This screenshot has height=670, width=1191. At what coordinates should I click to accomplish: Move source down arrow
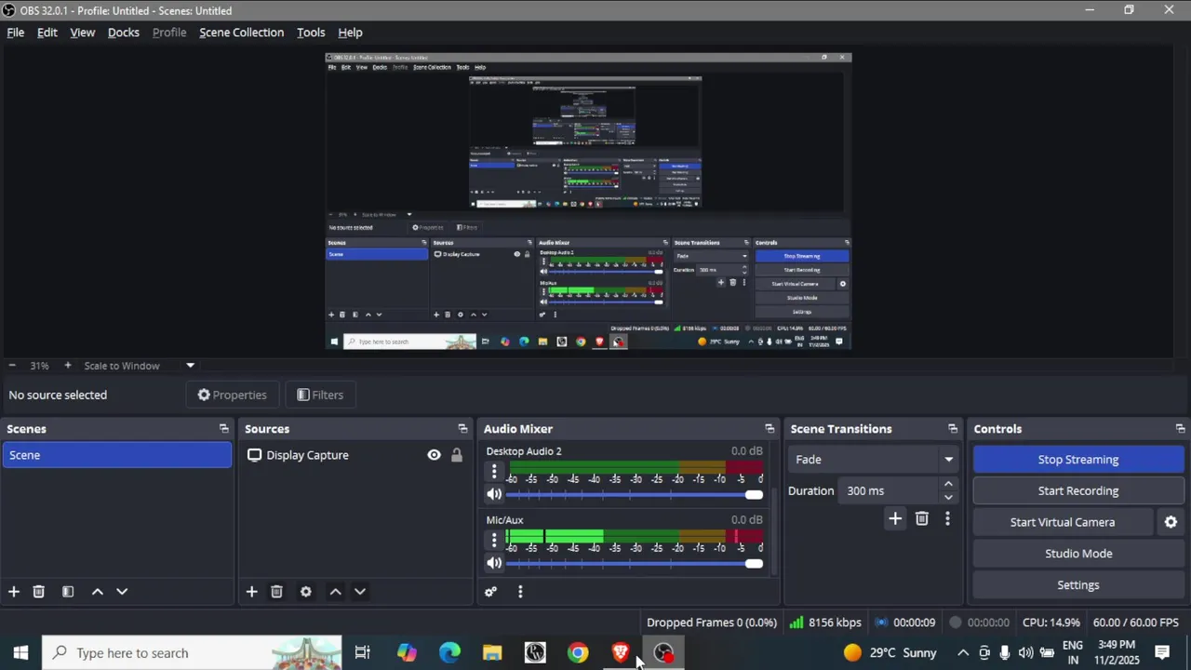(360, 592)
